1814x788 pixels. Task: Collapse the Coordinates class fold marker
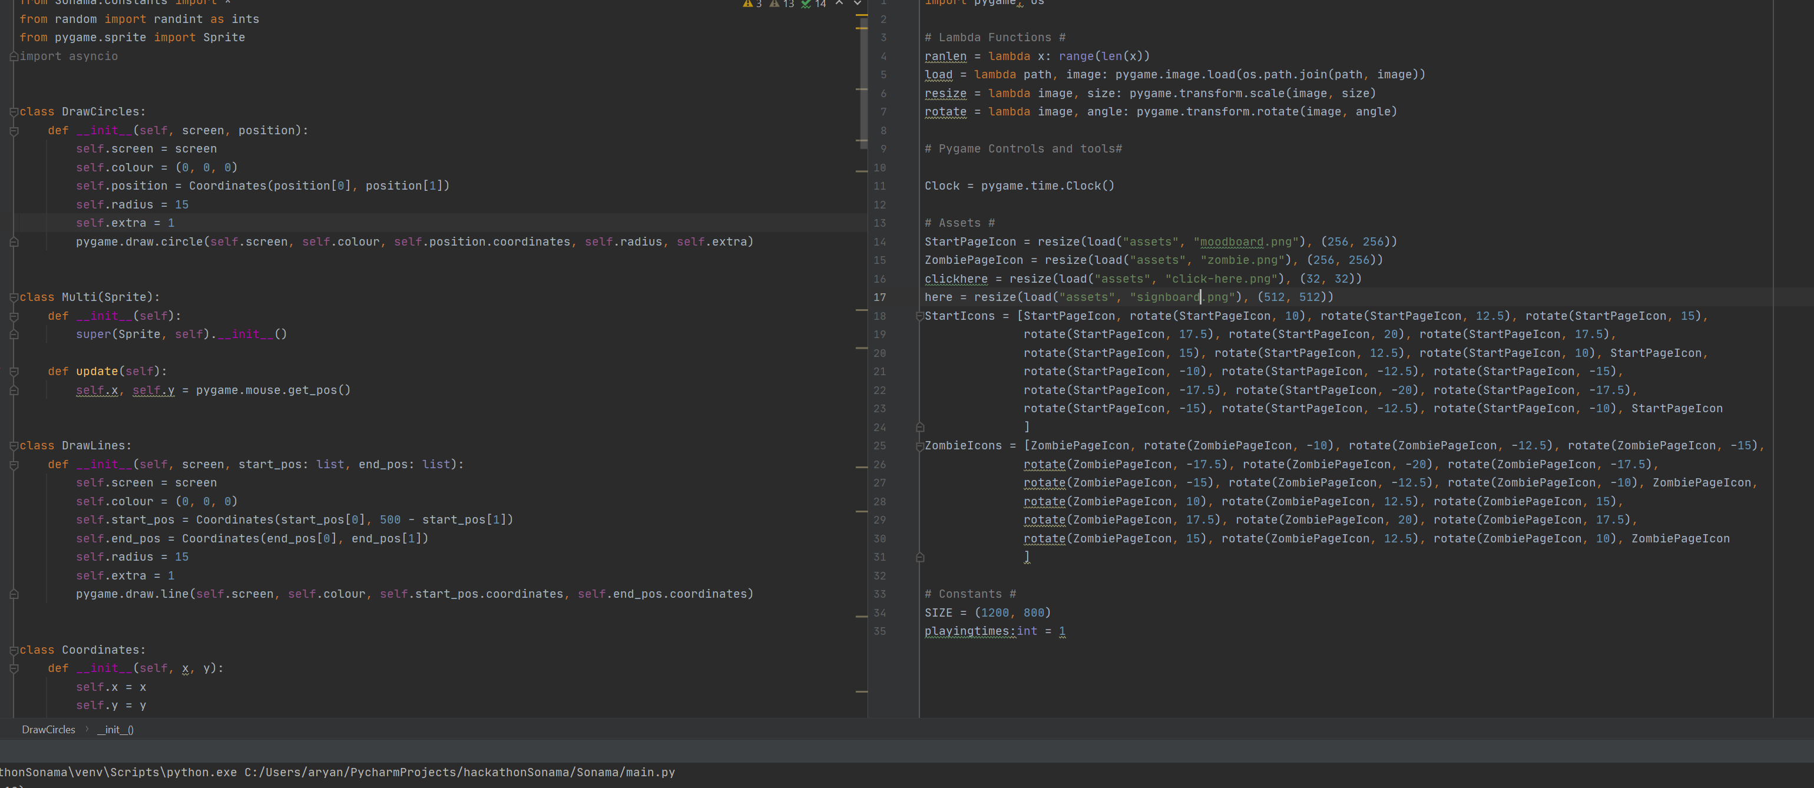tap(14, 650)
